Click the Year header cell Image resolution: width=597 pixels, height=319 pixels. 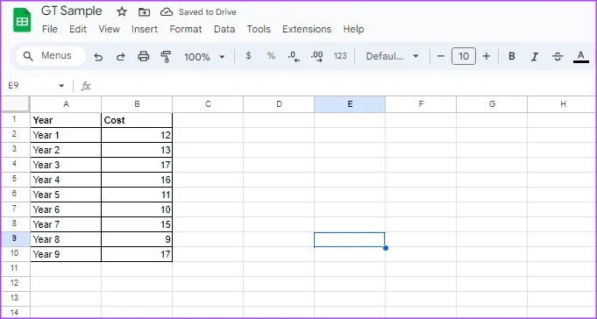[x=66, y=120]
